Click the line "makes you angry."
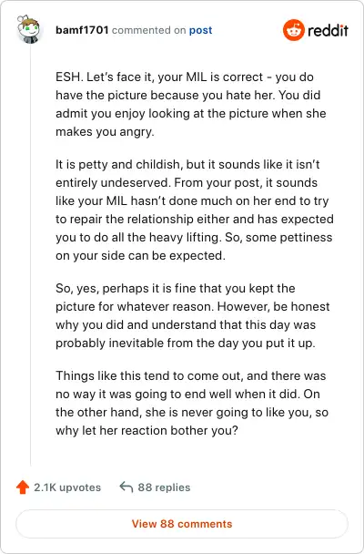Screen dimensions: 364x554 (x=105, y=132)
